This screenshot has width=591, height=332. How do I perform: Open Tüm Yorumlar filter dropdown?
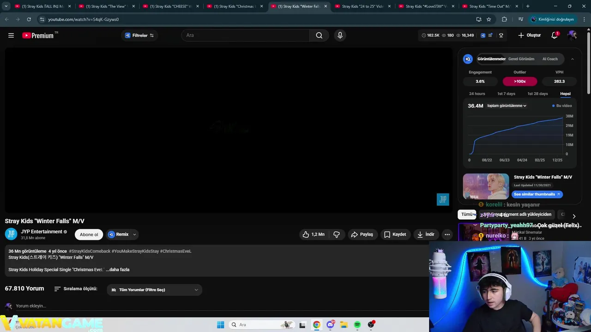(155, 290)
